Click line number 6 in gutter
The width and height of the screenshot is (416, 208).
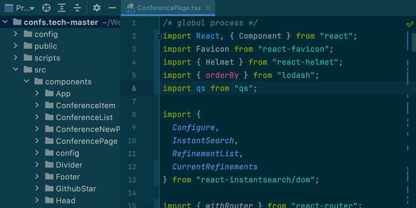134,88
